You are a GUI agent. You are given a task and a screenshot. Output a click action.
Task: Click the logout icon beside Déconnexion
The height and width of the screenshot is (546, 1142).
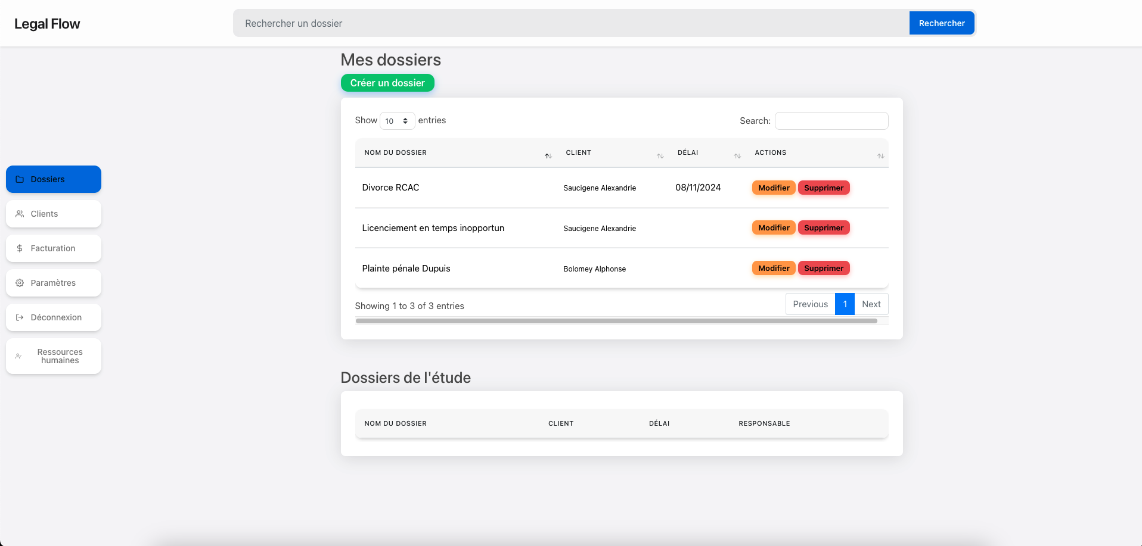[20, 317]
